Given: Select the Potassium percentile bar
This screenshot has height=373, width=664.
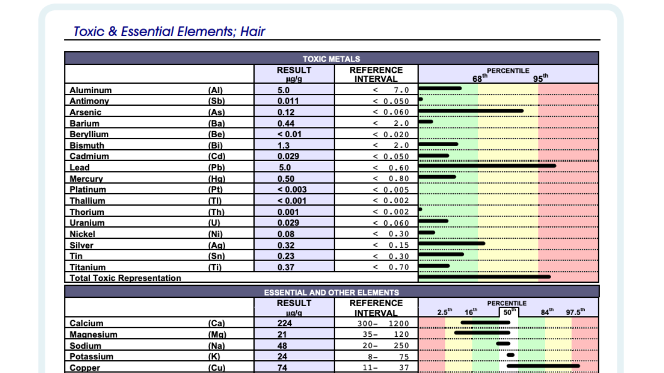Looking at the screenshot, I should click(x=510, y=355).
